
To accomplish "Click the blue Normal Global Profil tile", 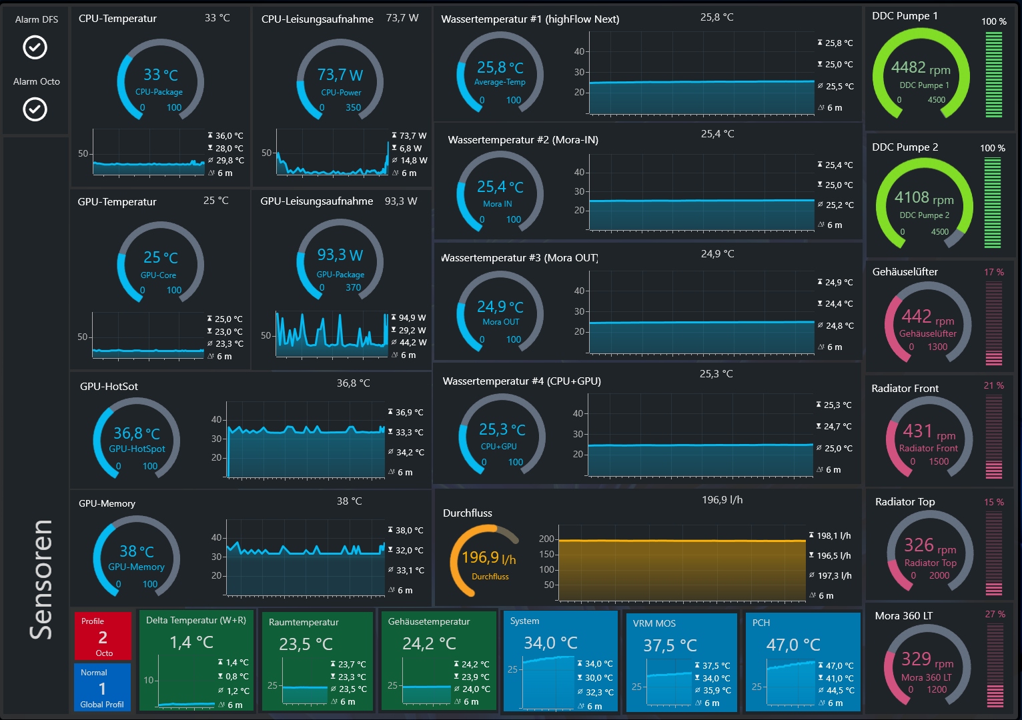I will tap(103, 687).
